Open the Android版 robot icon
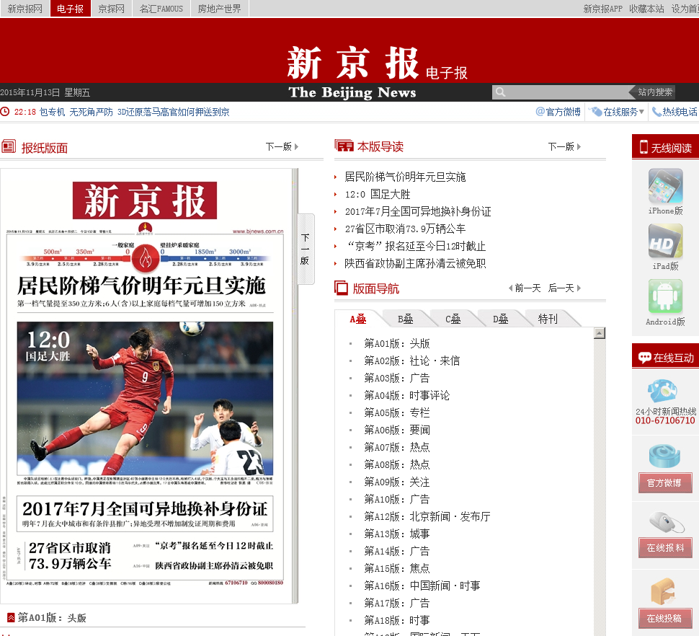 click(x=665, y=296)
